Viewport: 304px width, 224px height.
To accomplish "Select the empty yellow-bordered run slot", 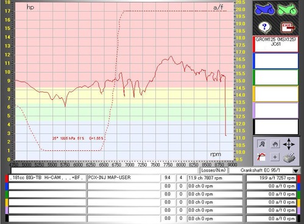I will pos(275,94).
